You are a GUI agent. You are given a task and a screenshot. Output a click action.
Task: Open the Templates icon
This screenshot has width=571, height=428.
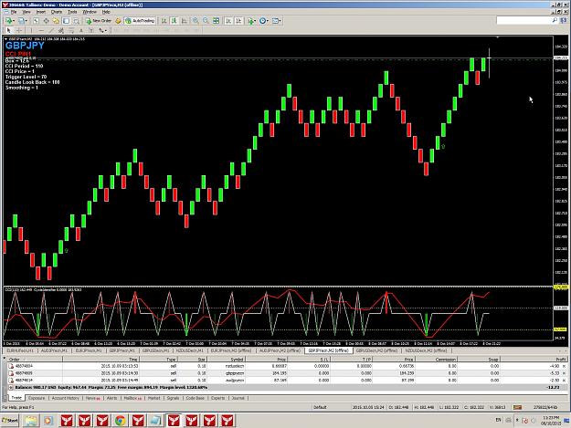click(275, 21)
